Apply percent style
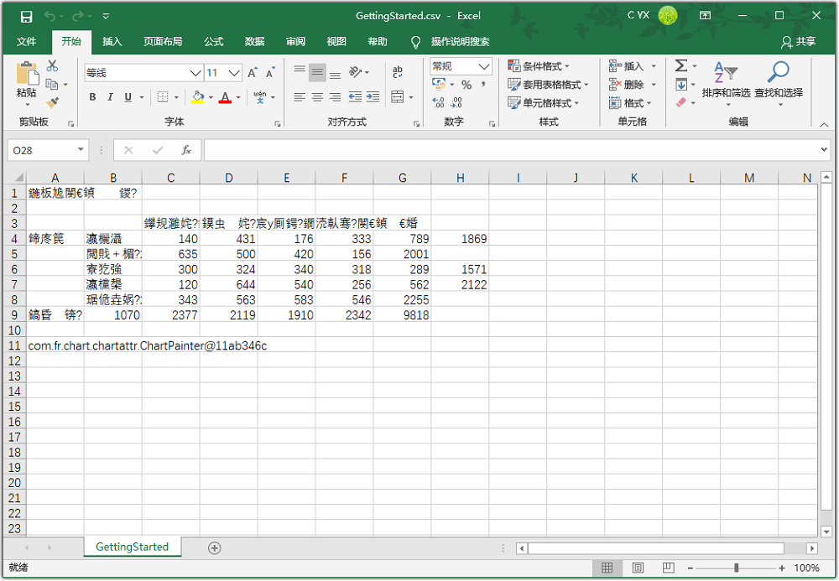The width and height of the screenshot is (839, 581). [x=466, y=85]
